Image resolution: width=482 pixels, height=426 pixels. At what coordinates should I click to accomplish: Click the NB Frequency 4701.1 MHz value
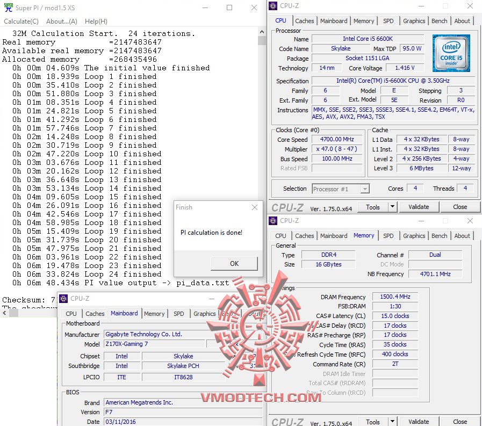click(435, 274)
